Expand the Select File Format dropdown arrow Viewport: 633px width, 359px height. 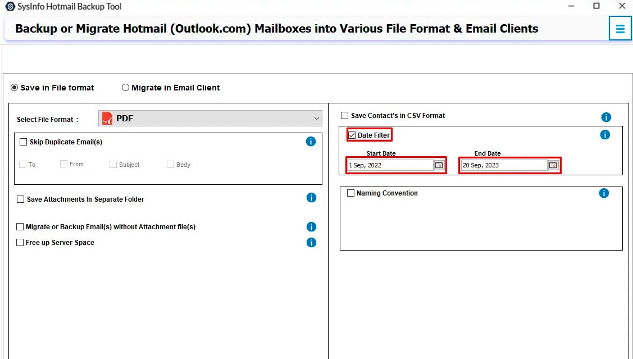pos(317,119)
